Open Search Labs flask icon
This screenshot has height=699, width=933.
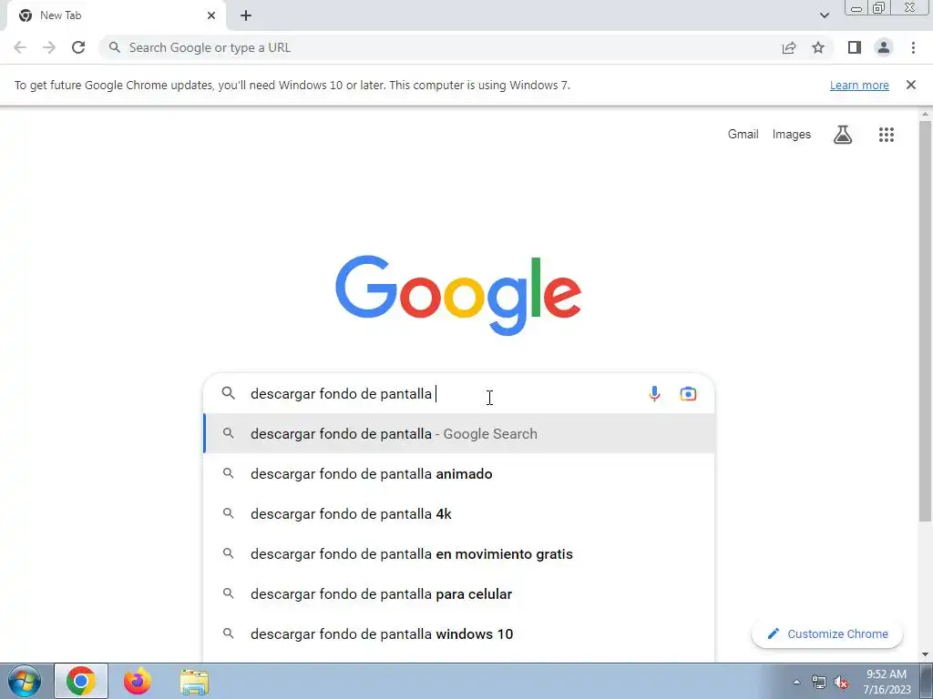[x=843, y=135]
